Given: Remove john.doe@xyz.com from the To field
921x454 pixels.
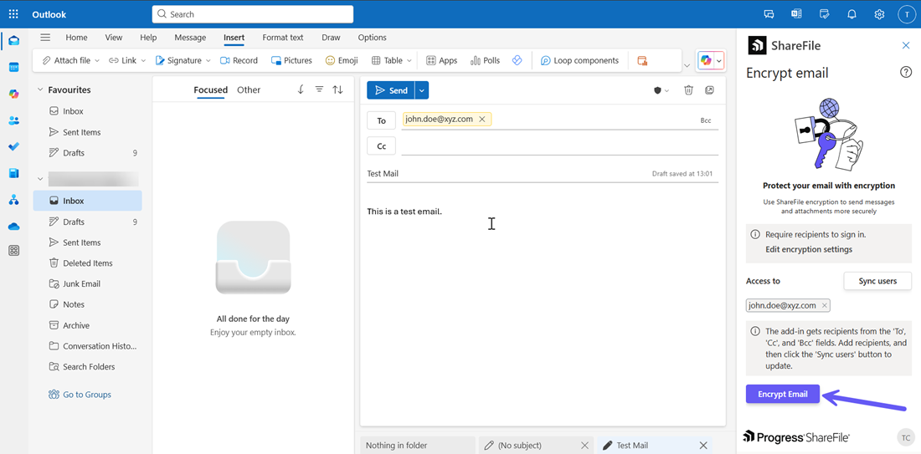Looking at the screenshot, I should pos(482,120).
